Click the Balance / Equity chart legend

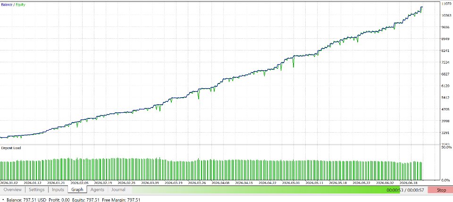(13, 5)
